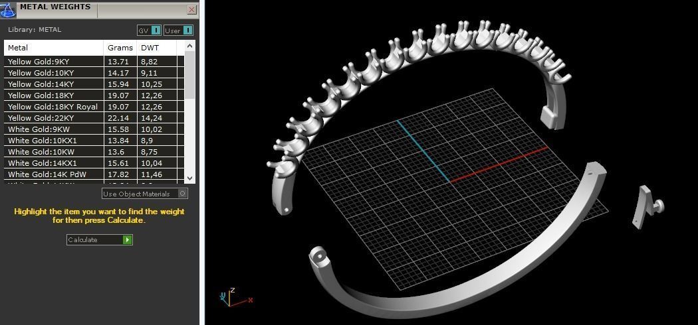This screenshot has height=325, width=698.
Task: Click the metal list down arrow
Action: [x=189, y=178]
